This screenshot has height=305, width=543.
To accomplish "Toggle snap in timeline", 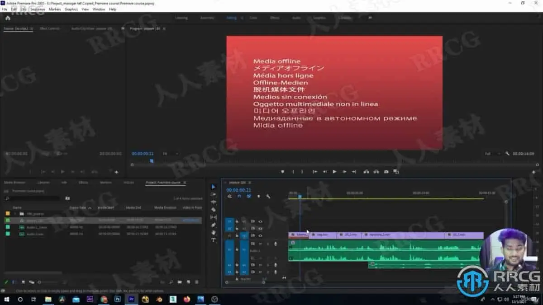I will pos(239,196).
